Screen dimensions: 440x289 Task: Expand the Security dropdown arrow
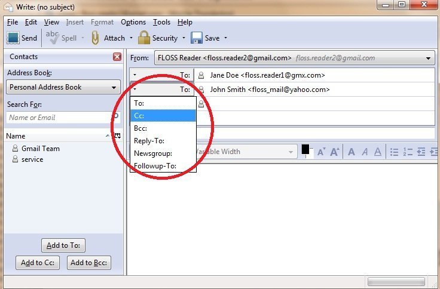184,38
